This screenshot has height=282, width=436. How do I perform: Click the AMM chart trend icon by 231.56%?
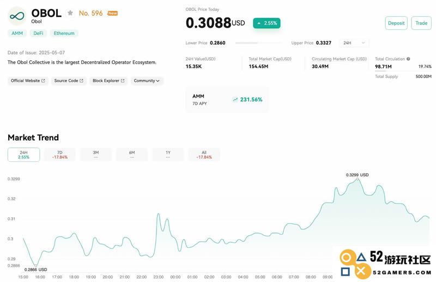pyautogui.click(x=235, y=99)
